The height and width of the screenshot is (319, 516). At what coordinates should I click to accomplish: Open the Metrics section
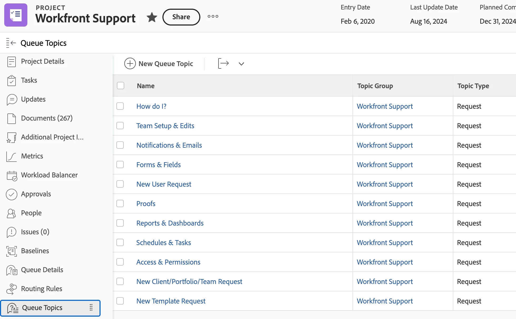point(32,156)
